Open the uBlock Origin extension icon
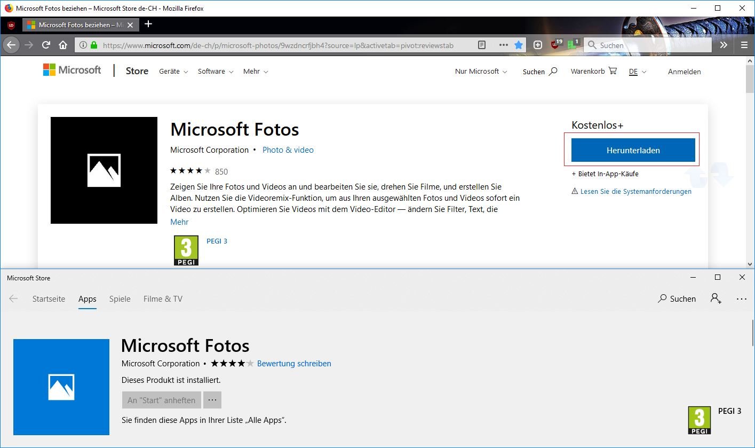Viewport: 755px width, 448px height. coord(556,45)
